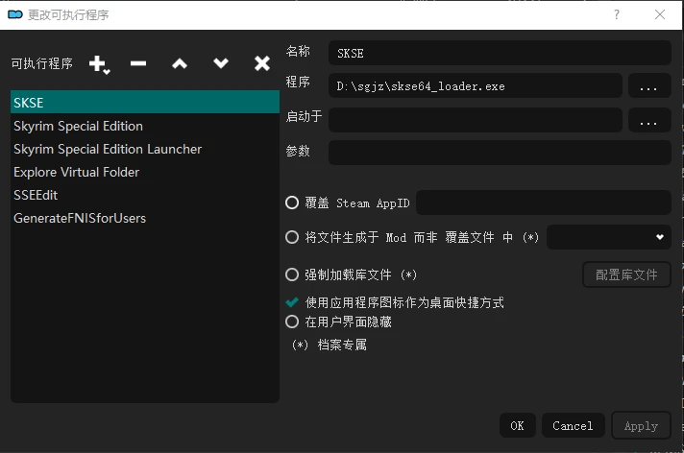This screenshot has height=453, width=684.
Task: Select Skyrim Special Edition Launcher entry
Action: coord(145,149)
